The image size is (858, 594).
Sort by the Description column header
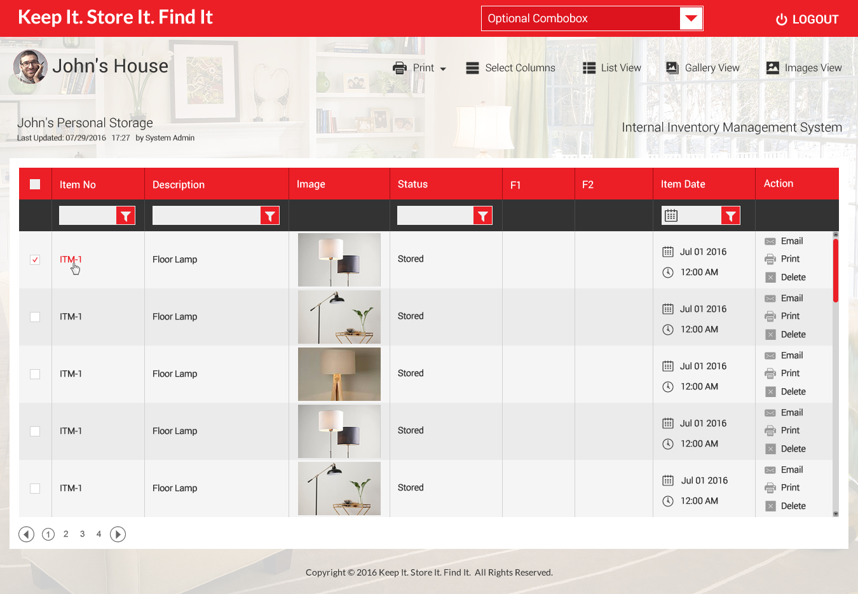(178, 184)
